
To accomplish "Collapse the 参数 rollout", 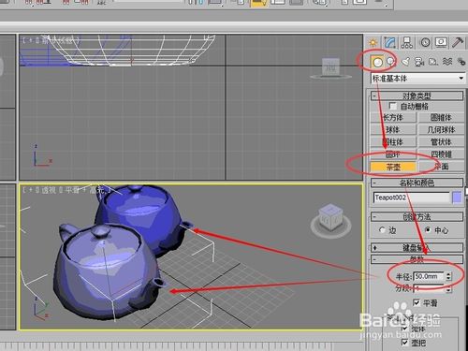I will (417, 259).
